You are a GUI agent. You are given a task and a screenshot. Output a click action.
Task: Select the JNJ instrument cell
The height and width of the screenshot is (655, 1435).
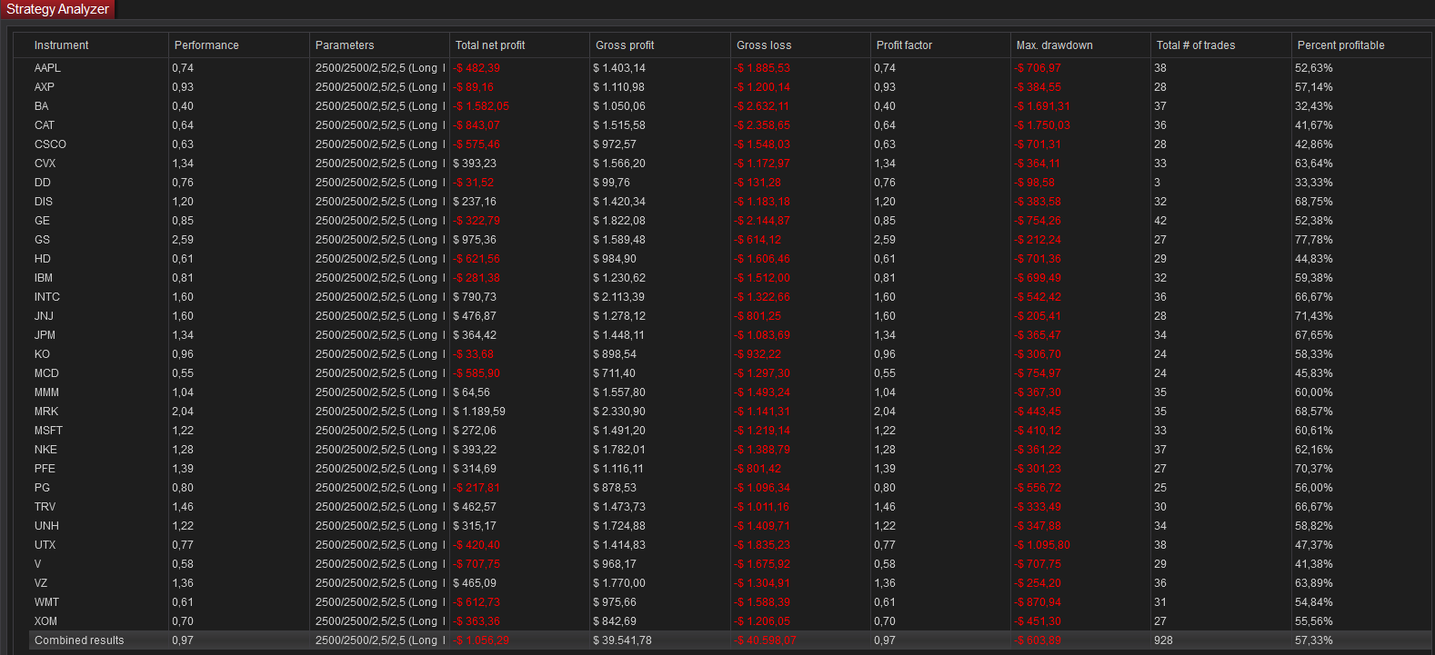pos(44,316)
